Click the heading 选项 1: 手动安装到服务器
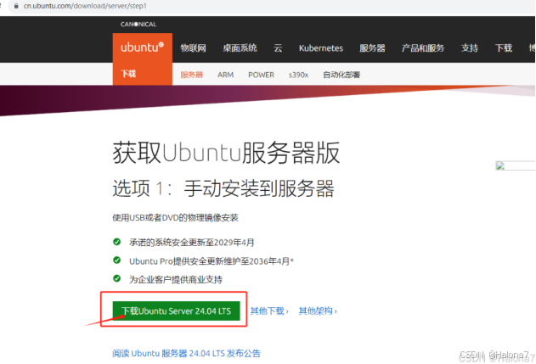This screenshot has width=536, height=364. coord(223,188)
